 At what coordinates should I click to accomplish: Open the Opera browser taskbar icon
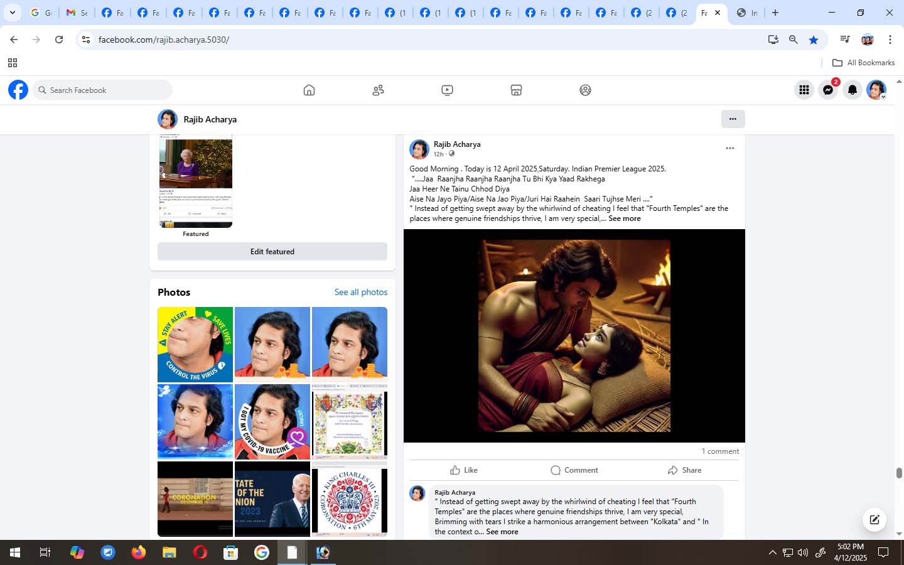point(200,552)
